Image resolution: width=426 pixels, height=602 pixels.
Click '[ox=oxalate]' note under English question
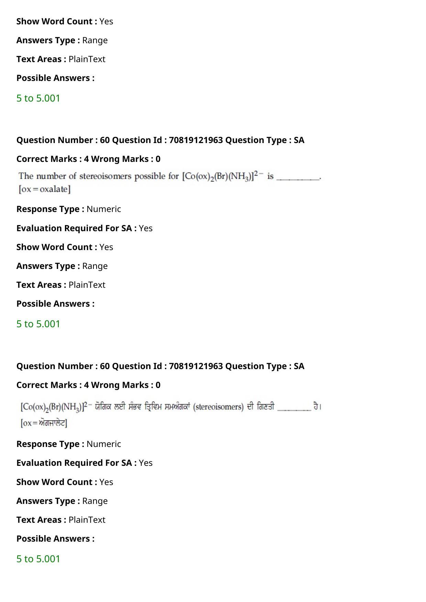(x=45, y=189)
